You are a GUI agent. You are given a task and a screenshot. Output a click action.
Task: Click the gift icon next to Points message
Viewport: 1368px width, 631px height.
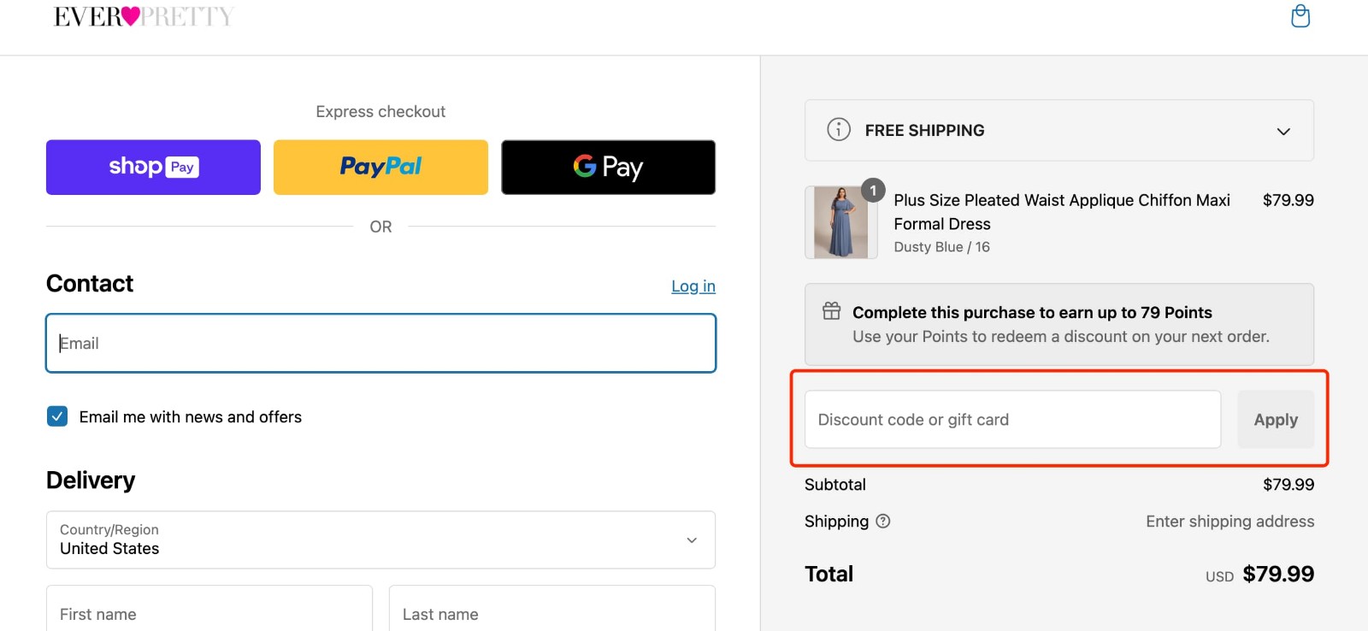(830, 311)
